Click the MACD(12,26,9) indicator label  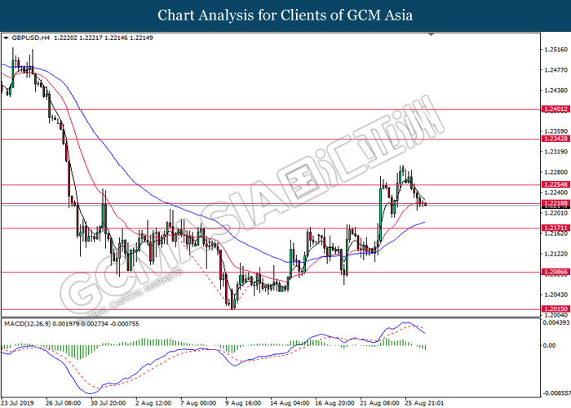29,322
